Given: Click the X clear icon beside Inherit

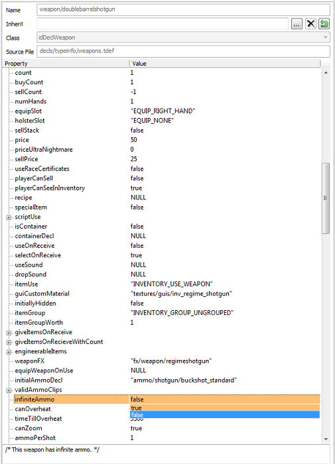Looking at the screenshot, I should coord(310,24).
